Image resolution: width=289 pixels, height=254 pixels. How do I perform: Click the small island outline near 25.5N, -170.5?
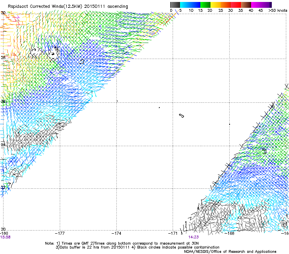pos(181,116)
